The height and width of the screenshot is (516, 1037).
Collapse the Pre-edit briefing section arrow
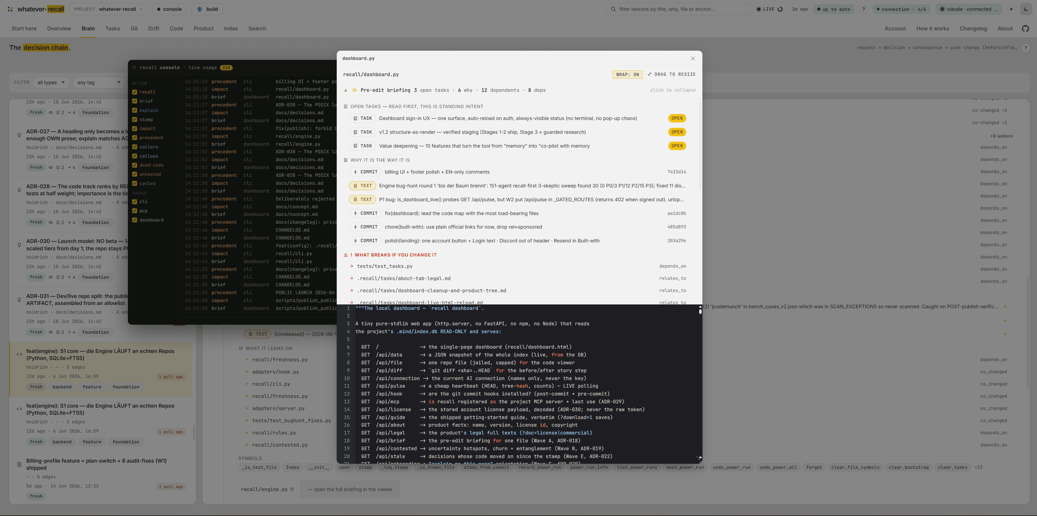pyautogui.click(x=345, y=90)
